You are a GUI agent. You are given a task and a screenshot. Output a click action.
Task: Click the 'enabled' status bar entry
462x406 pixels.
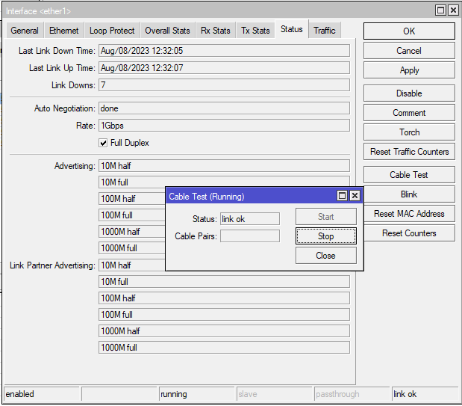click(x=42, y=394)
